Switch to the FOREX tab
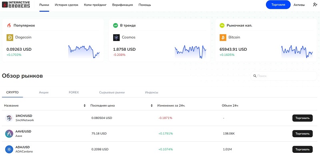Image resolution: width=320 pixels, height=156 pixels. click(x=74, y=93)
